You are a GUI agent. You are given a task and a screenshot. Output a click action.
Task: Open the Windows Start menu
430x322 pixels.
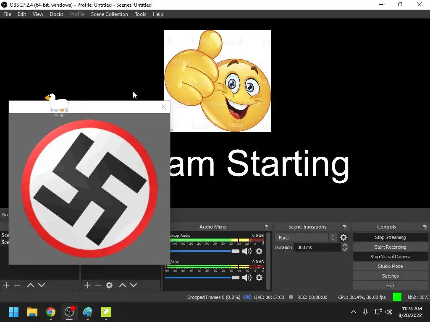pos(13,312)
